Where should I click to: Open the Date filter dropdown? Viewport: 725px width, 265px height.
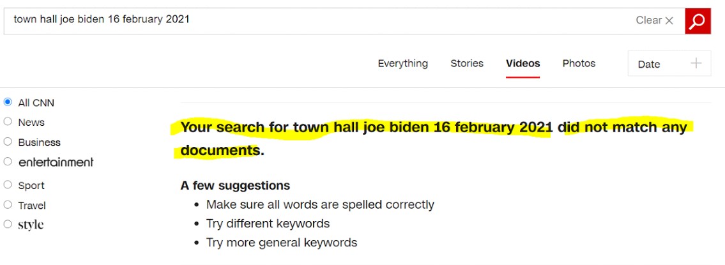click(669, 64)
